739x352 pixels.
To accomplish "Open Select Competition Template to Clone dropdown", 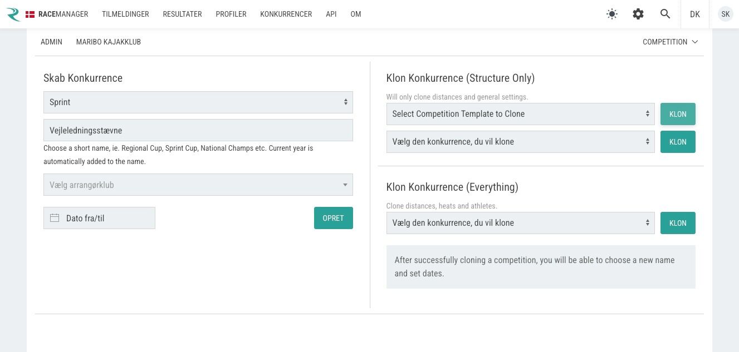I will point(521,114).
